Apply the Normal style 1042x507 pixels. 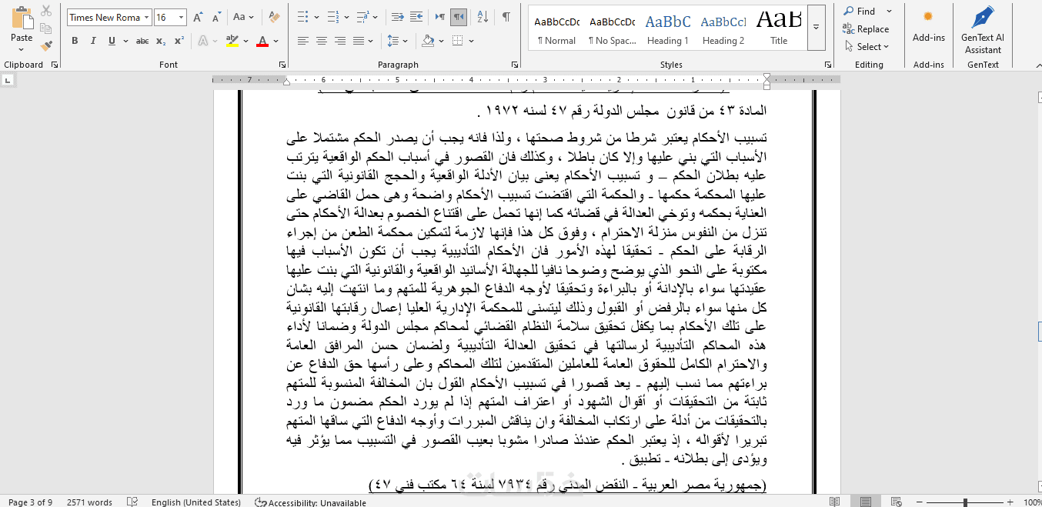tap(556, 28)
